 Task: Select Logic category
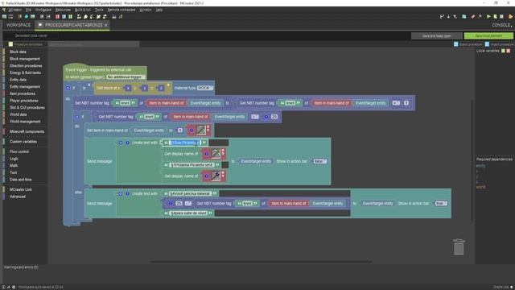point(14,159)
